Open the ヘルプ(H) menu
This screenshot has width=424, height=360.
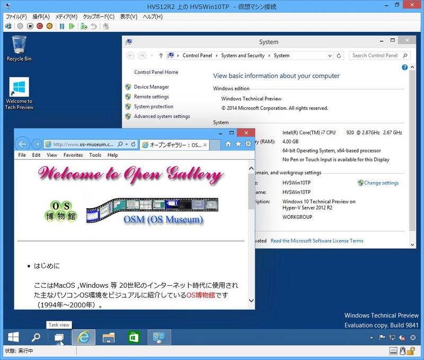153,16
